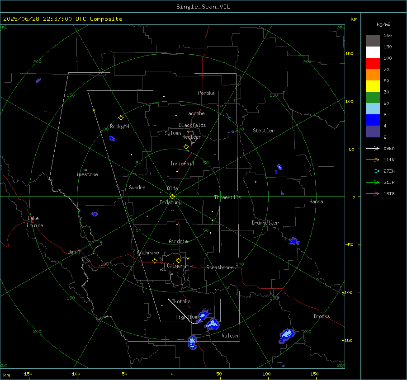This screenshot has width=407, height=380.
Task: Click the kg/m2 unit label
Action: point(383,24)
